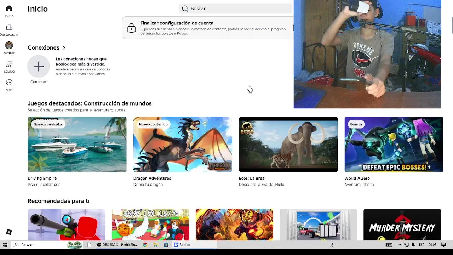
Task: Open the Equipo icon in sidebar
Action: 9,64
